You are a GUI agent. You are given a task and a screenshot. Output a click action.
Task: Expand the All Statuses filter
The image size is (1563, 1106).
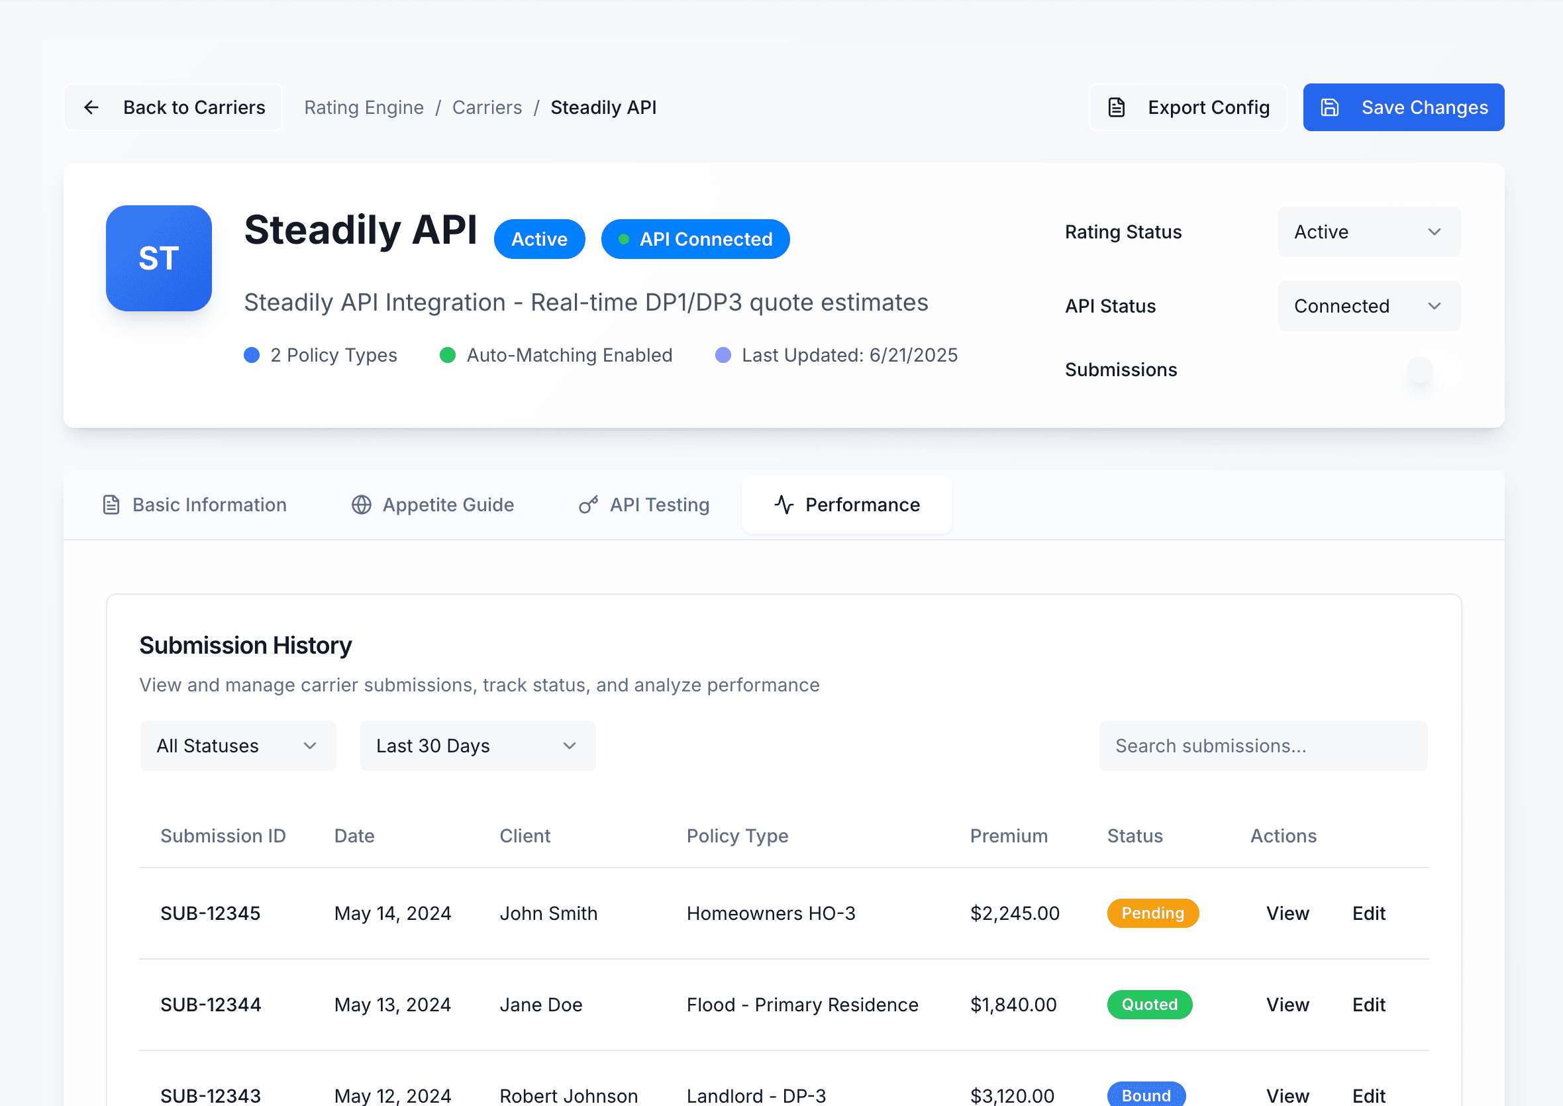238,745
